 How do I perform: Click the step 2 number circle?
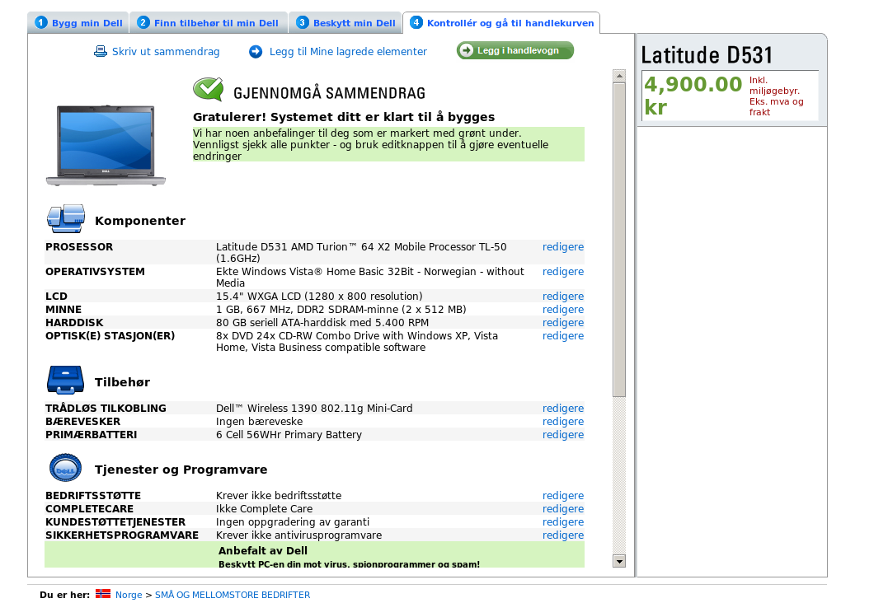143,22
